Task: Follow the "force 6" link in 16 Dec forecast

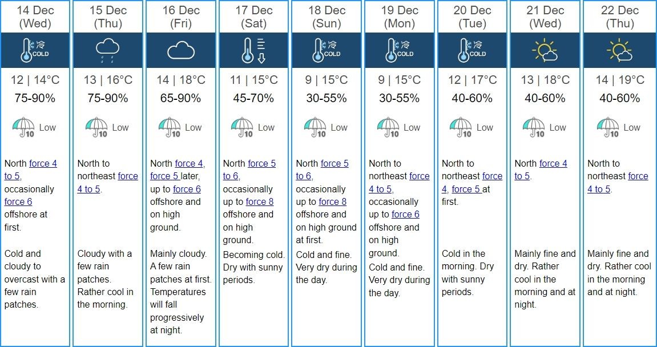Action: [x=187, y=189]
